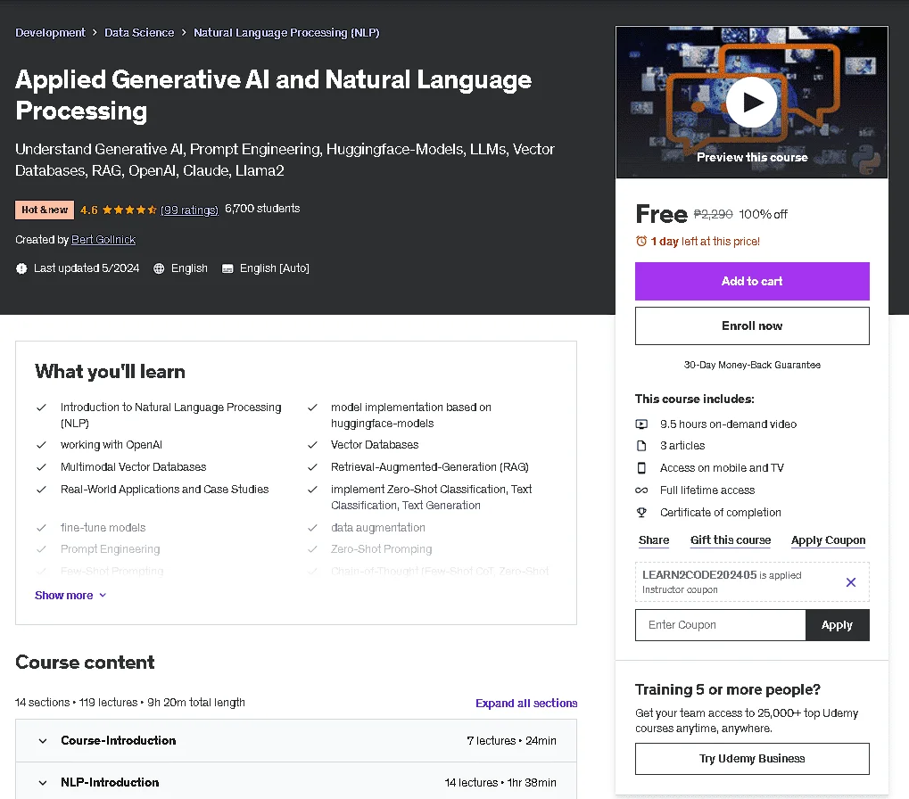Image resolution: width=909 pixels, height=799 pixels.
Task: Click 'Full lifetime access' text
Action: [707, 490]
